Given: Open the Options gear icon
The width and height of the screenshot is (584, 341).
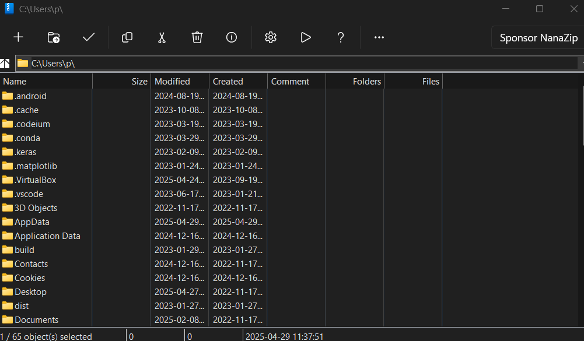Looking at the screenshot, I should pos(271,37).
